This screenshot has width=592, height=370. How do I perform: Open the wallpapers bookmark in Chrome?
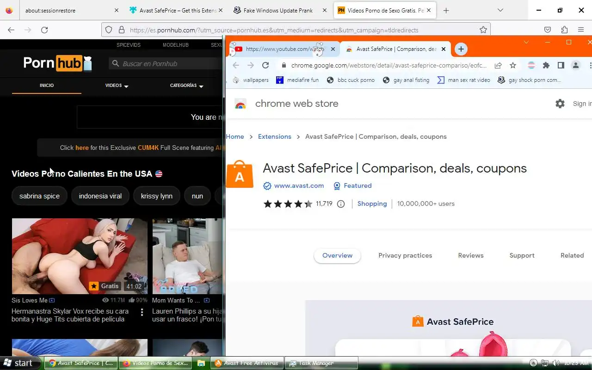click(250, 80)
